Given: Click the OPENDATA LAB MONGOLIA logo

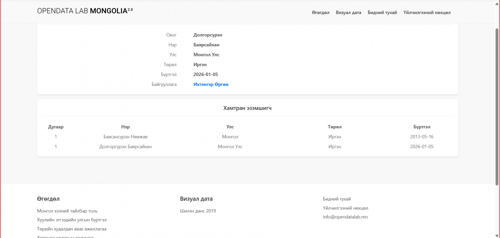Looking at the screenshot, I should coord(85,11).
